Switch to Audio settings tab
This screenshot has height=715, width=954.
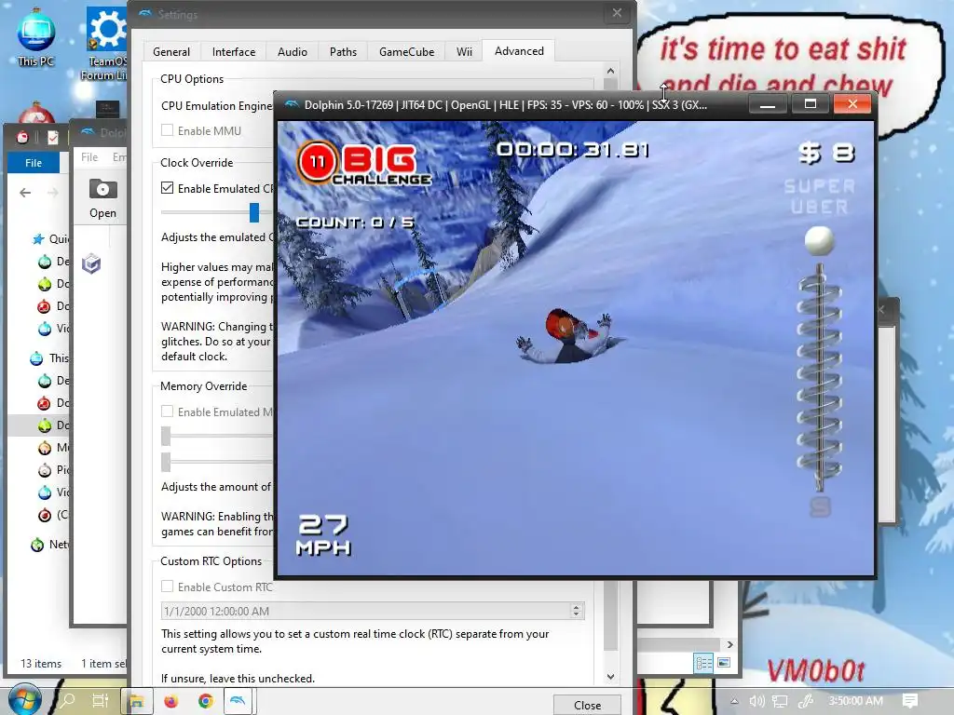[x=292, y=52]
